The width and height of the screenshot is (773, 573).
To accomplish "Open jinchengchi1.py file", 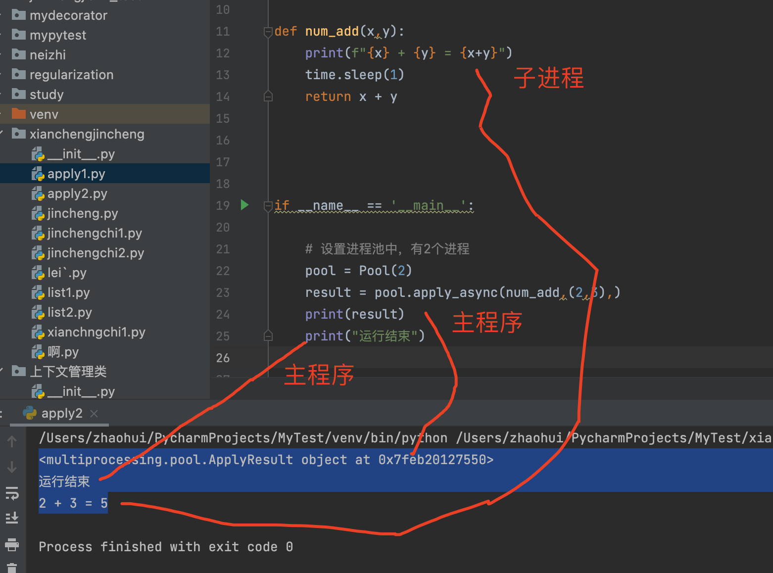I will pos(95,233).
